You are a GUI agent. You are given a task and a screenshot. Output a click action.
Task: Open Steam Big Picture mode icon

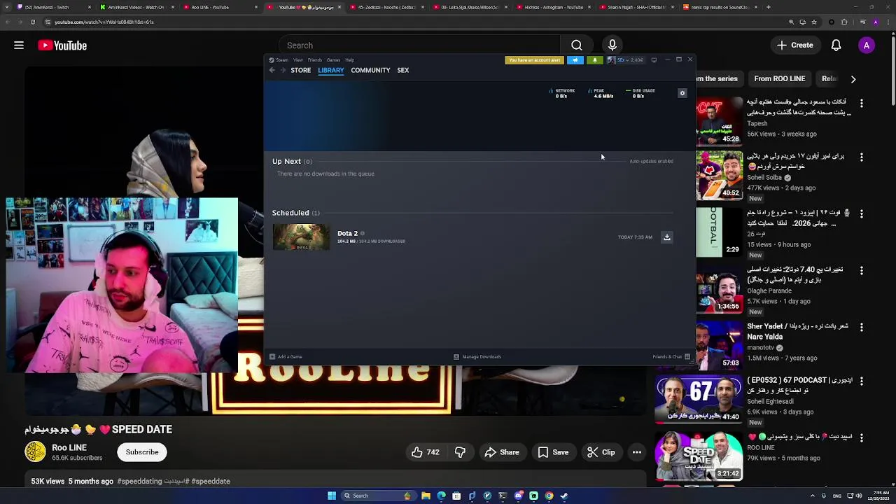654,60
